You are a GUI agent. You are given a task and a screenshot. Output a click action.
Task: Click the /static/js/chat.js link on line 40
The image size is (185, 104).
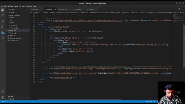pos(63,77)
